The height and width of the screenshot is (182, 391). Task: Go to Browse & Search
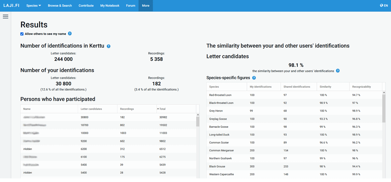click(60, 6)
